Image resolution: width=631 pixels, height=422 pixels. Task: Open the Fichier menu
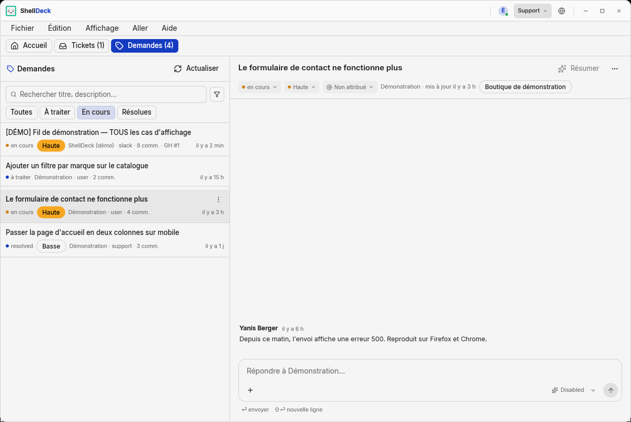coord(22,28)
